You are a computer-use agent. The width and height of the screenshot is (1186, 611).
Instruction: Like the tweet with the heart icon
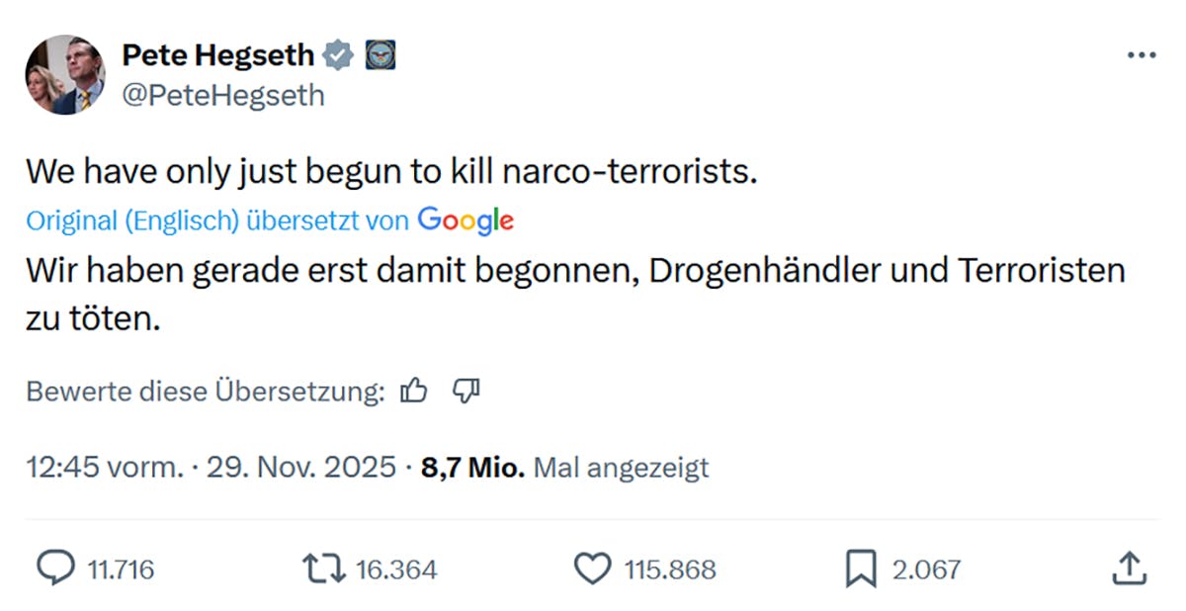coord(593,568)
